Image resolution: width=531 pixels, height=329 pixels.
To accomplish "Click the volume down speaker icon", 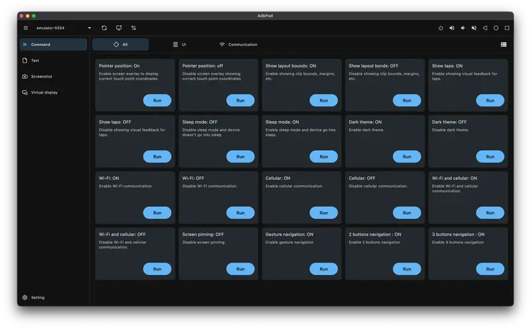I will click(x=463, y=28).
